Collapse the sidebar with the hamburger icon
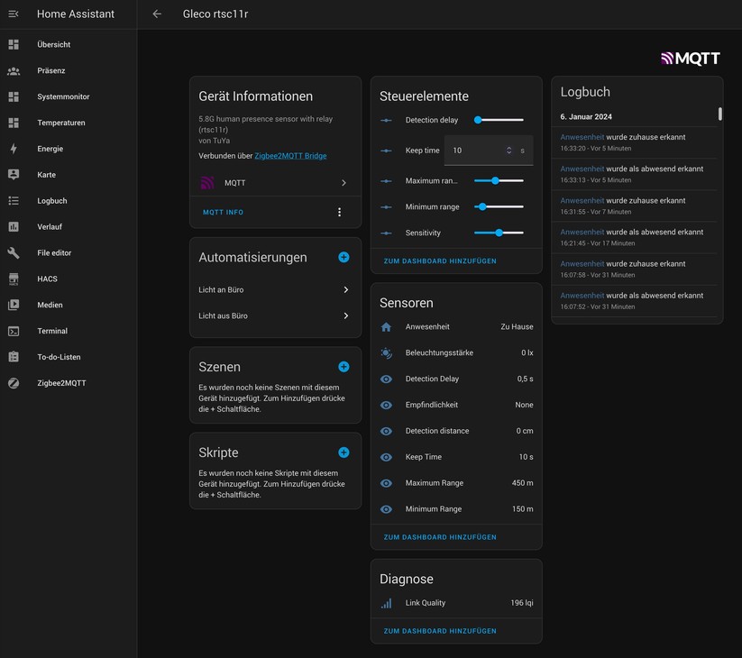 (x=13, y=14)
